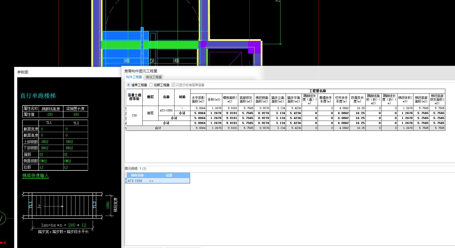Click the 防滑条长度(m) column header

[x=358, y=99]
